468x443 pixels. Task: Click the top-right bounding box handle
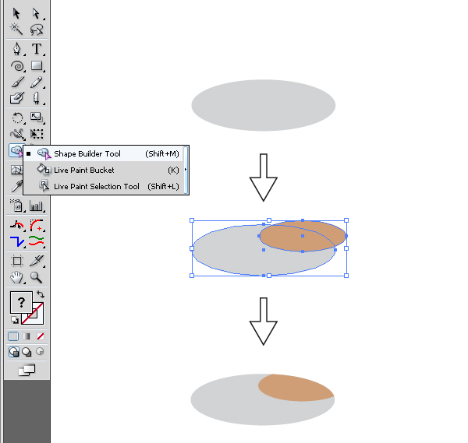[x=346, y=220]
